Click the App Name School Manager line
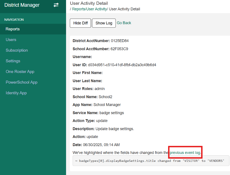 pos(97,105)
